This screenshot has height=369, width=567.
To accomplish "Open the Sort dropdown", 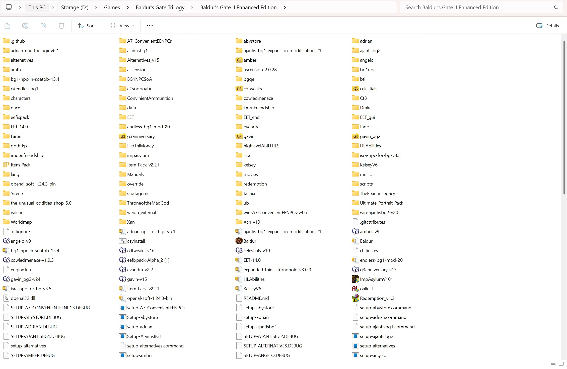I will point(89,26).
